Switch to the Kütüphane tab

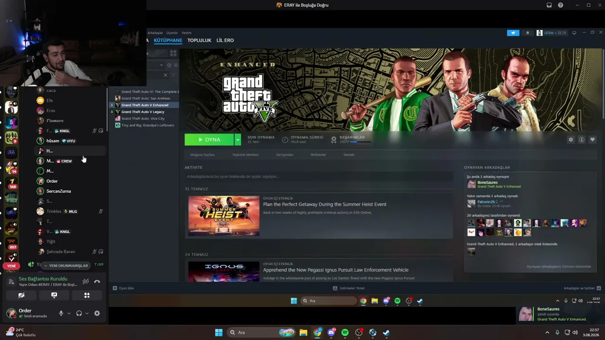point(168,40)
